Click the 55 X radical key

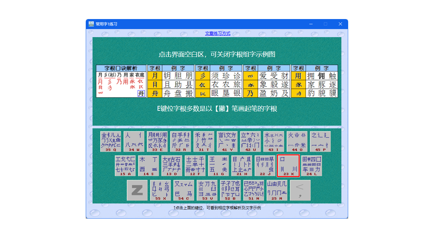point(160,190)
